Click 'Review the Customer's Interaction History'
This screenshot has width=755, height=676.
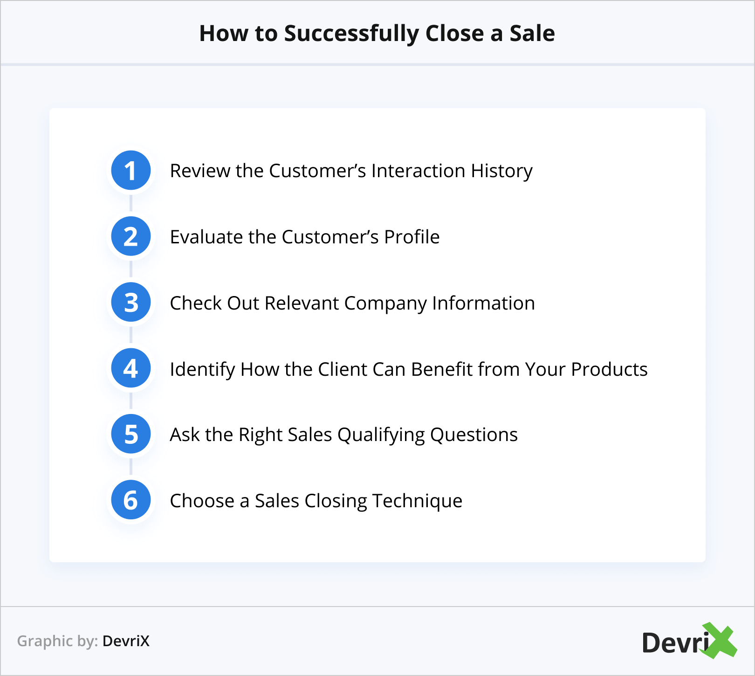(x=351, y=171)
